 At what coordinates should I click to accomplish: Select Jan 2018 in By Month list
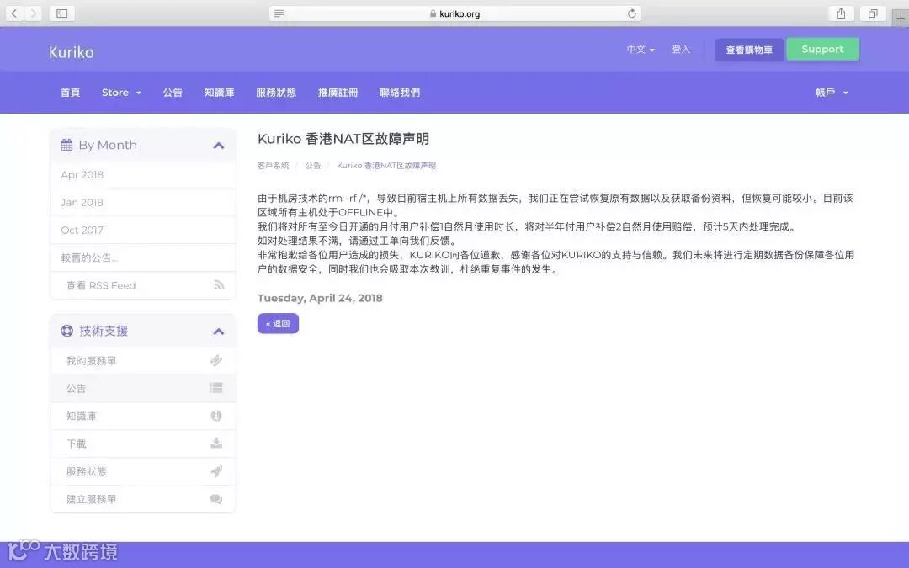tap(143, 202)
